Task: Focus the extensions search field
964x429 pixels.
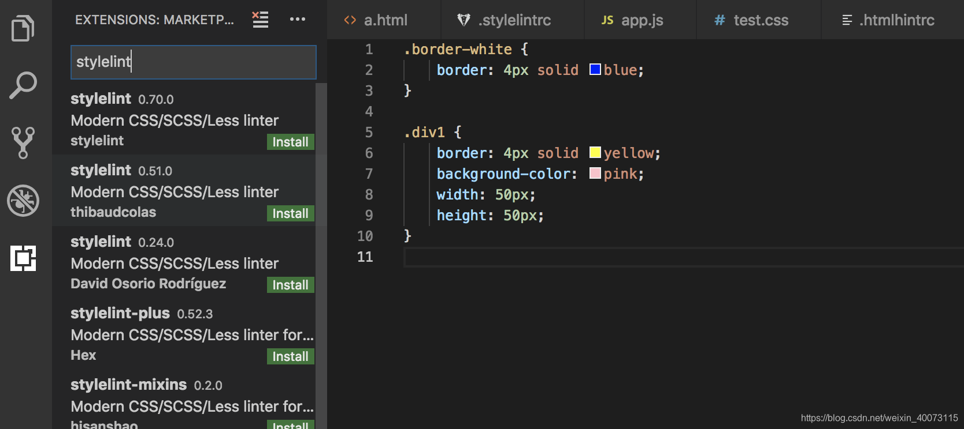Action: [x=193, y=62]
